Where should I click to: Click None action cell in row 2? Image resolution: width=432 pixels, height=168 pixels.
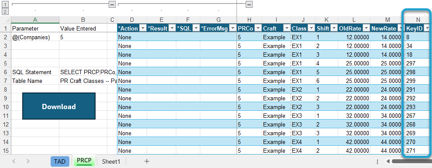point(132,38)
